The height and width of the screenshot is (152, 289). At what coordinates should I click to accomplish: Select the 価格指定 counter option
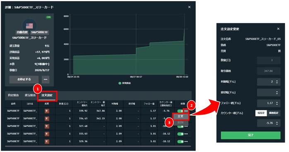point(274,113)
